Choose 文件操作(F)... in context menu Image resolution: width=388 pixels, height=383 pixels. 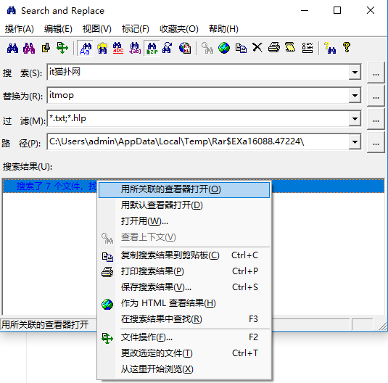(x=184, y=337)
